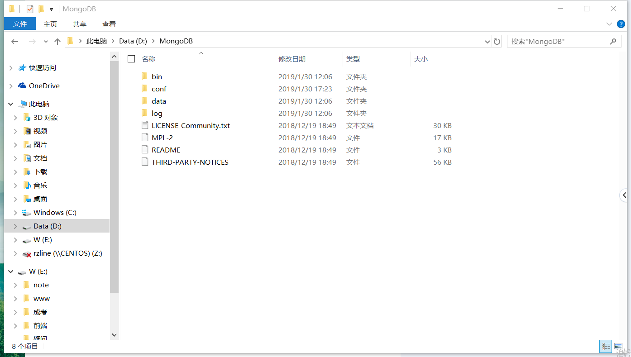Click the 文本文档 type cell

(x=360, y=125)
